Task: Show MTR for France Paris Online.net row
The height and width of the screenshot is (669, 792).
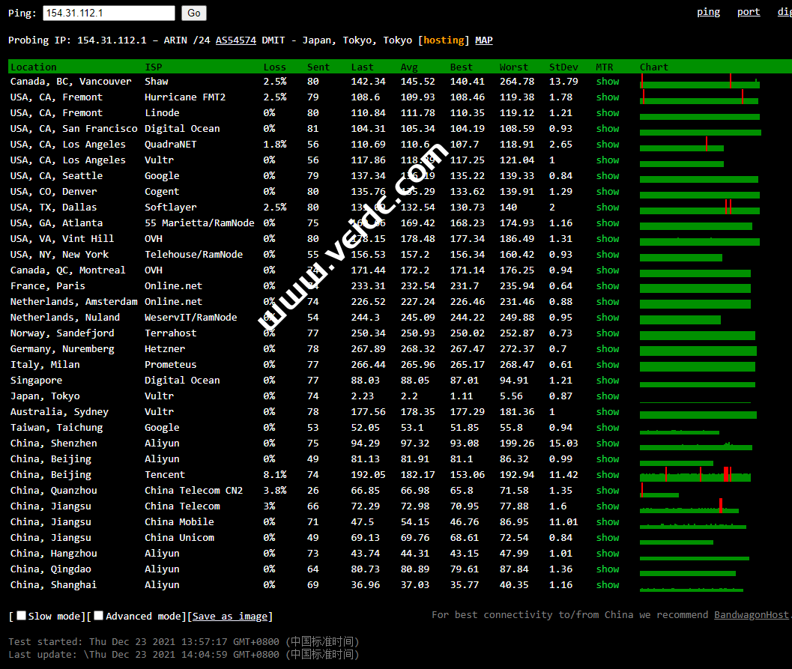Action: point(608,286)
